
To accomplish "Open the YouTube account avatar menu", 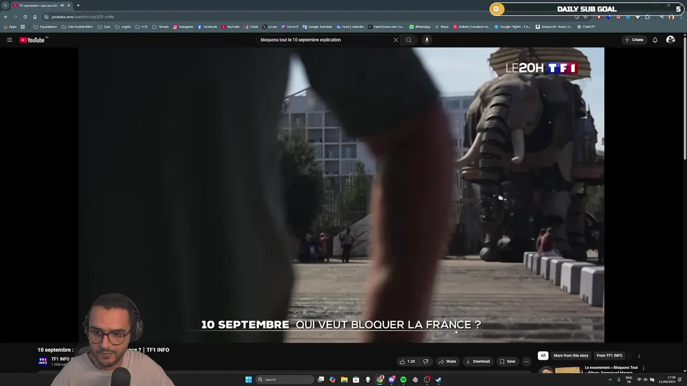I will point(670,40).
